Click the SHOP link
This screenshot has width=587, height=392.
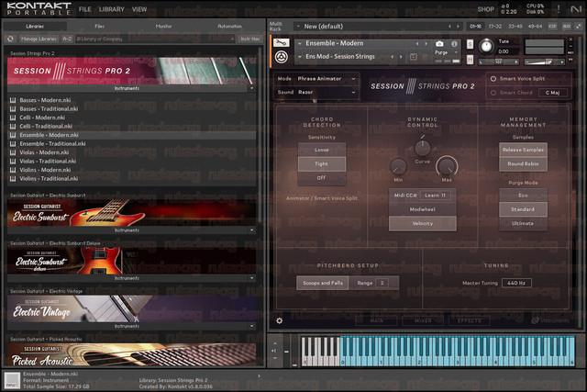coord(485,9)
